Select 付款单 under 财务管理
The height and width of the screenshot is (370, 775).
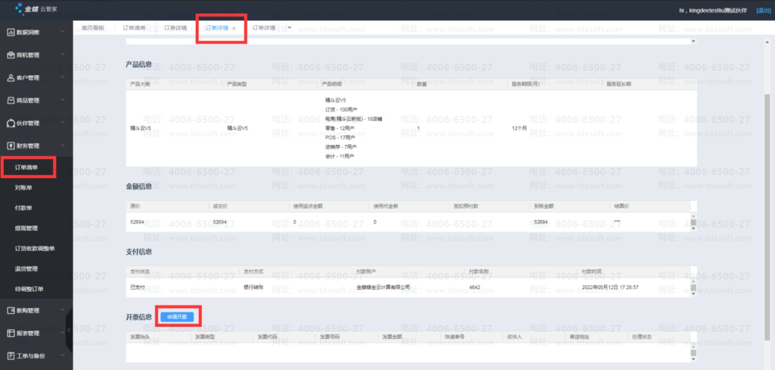23,208
